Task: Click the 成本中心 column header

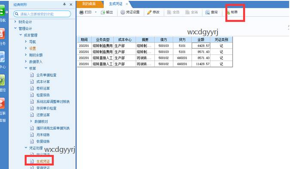Action: tap(125, 39)
